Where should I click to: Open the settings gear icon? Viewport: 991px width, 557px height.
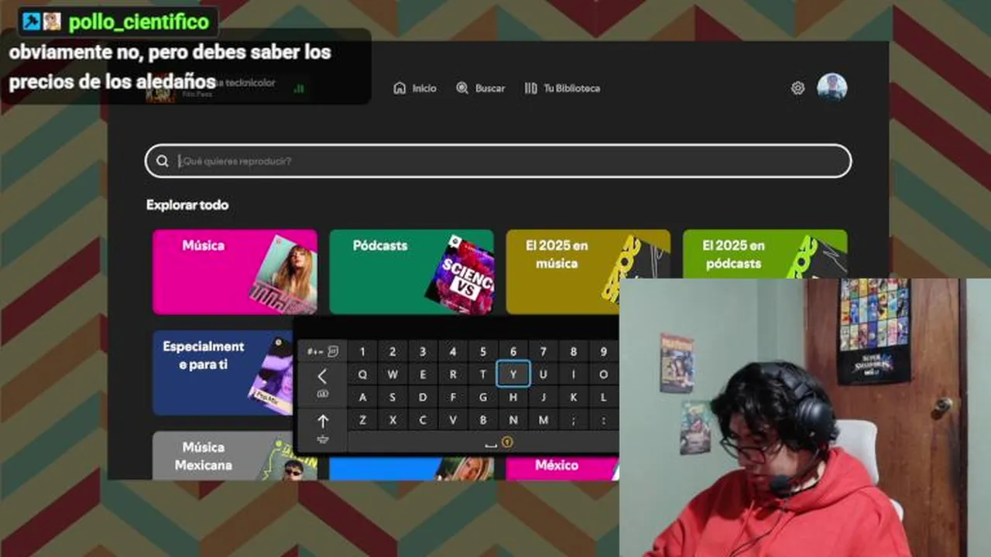[797, 88]
